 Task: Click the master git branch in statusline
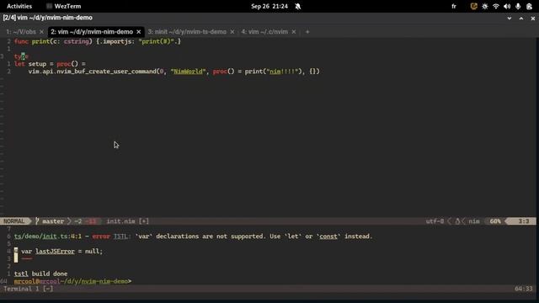[x=53, y=221]
